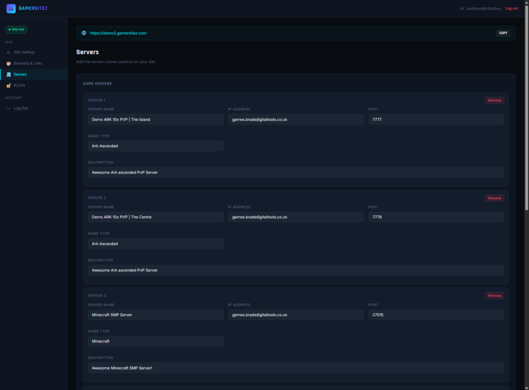Viewport: 529px width, 390px height.
Task: Focus Server 2 name field "The Centre"
Action: pyautogui.click(x=155, y=217)
